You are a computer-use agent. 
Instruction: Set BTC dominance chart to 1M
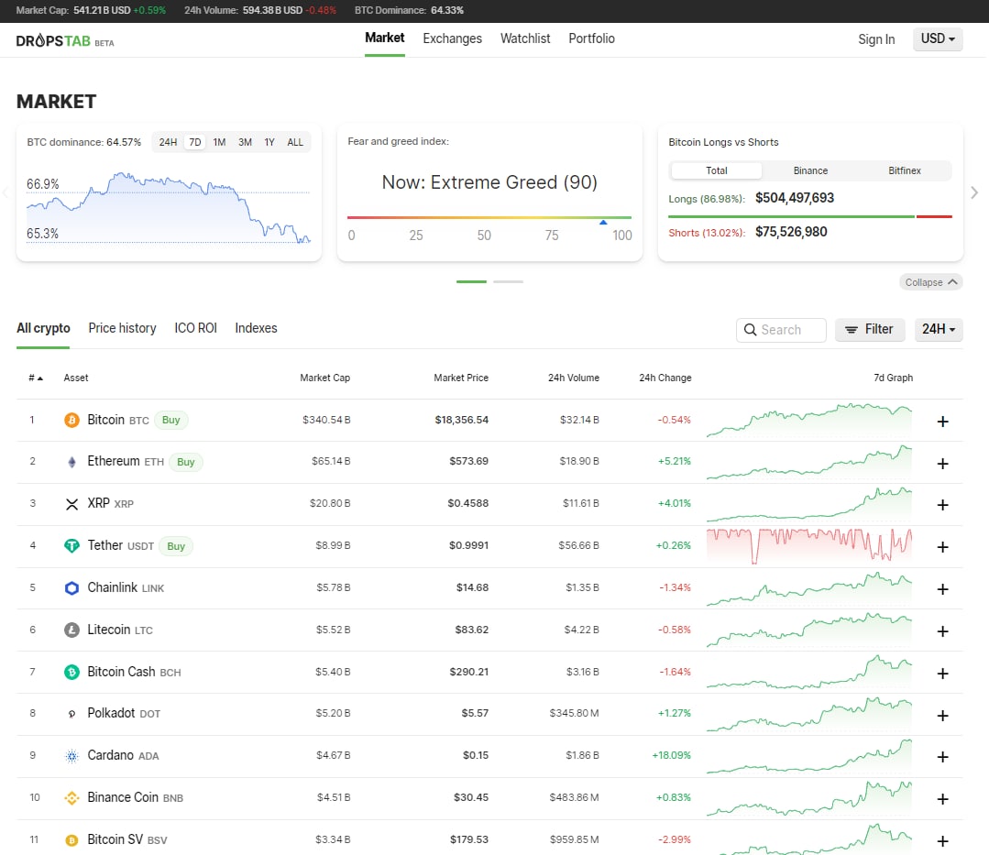pos(219,143)
